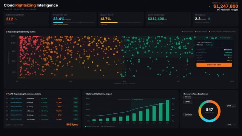Click the RIGHTSIZED zone label in the matrix
The width and height of the screenshot is (242, 136).
click(x=225, y=38)
